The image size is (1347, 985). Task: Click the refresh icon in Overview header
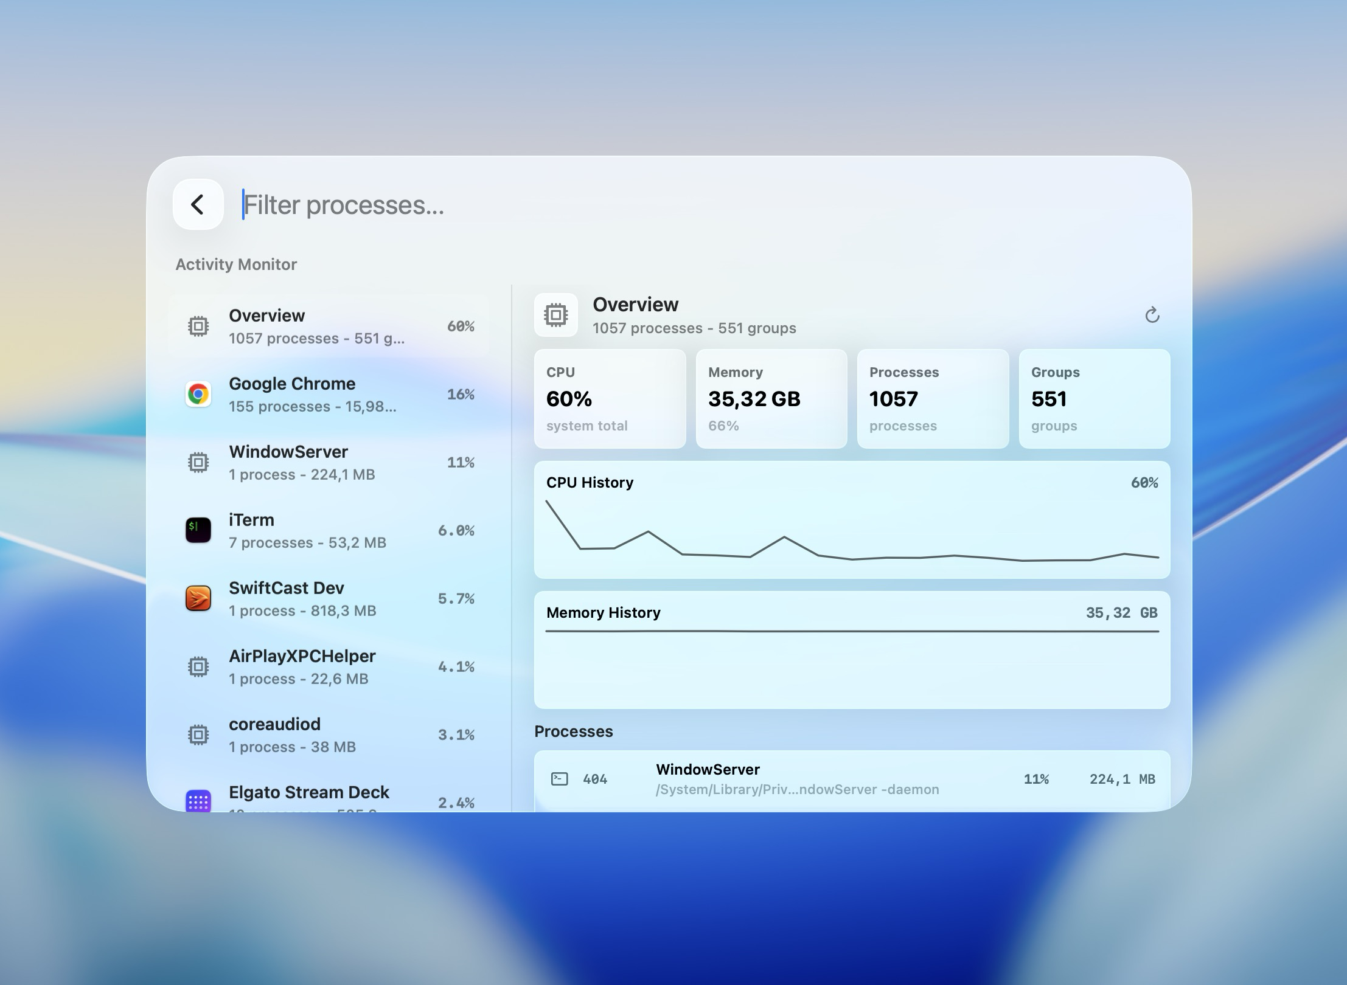[1152, 315]
